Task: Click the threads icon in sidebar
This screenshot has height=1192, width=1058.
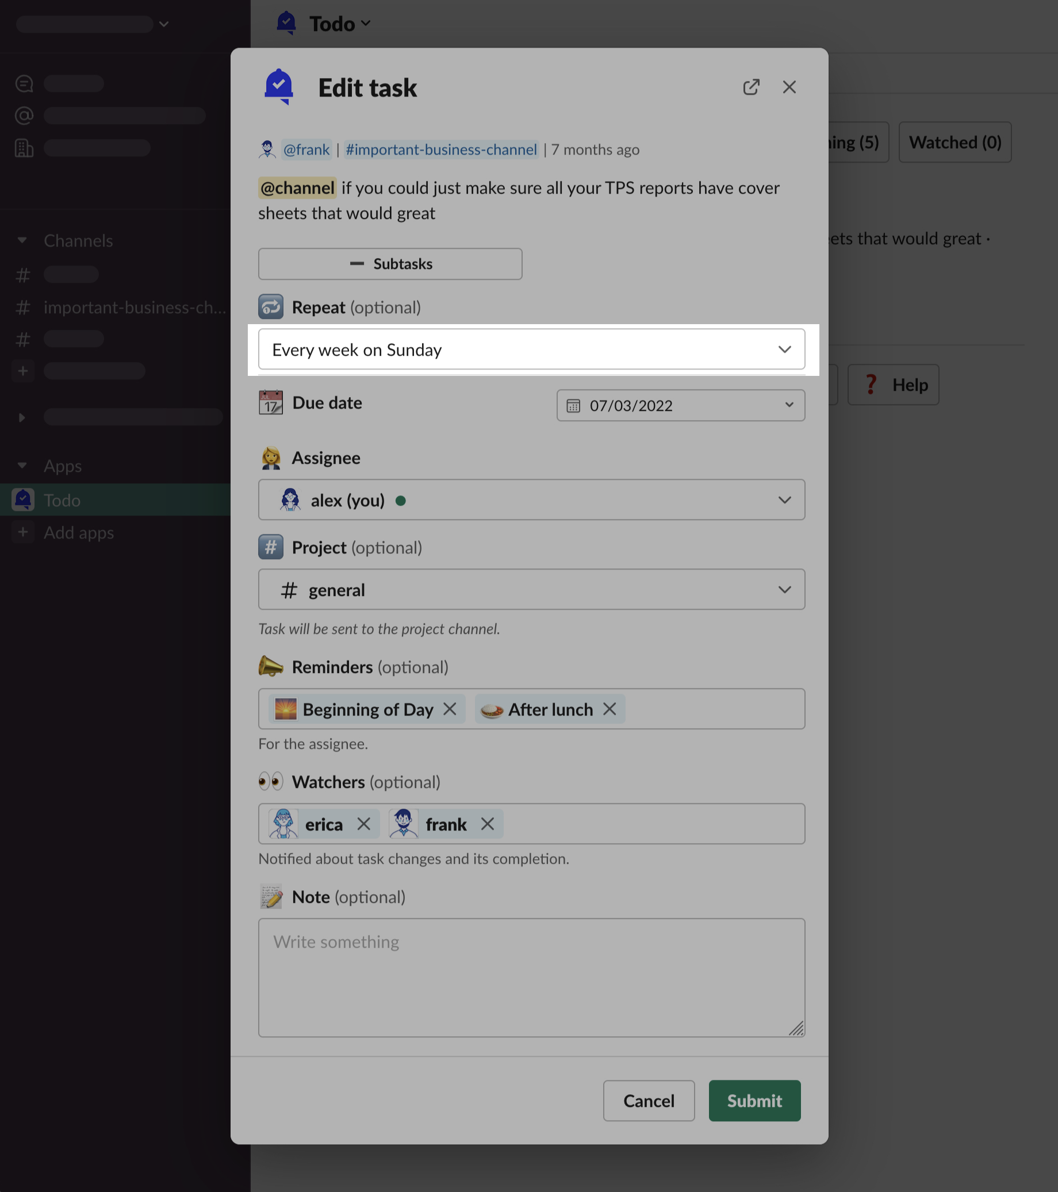Action: (24, 84)
